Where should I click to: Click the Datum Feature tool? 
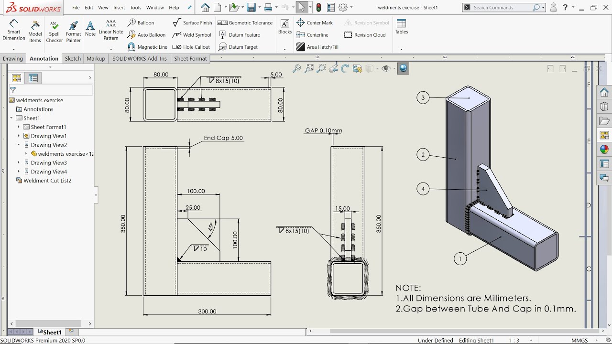point(239,35)
